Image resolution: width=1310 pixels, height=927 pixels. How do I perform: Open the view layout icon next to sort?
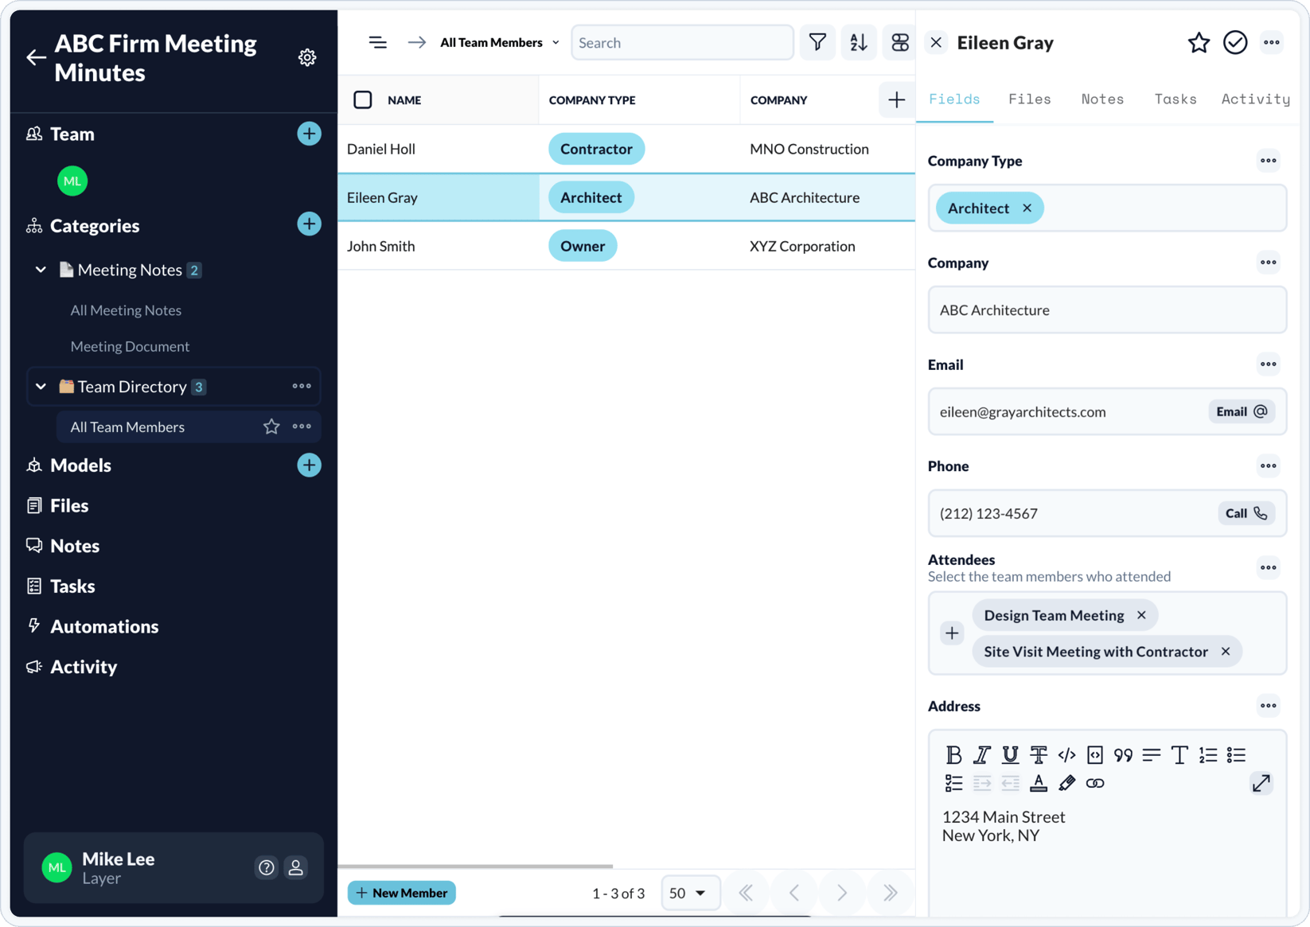[900, 42]
